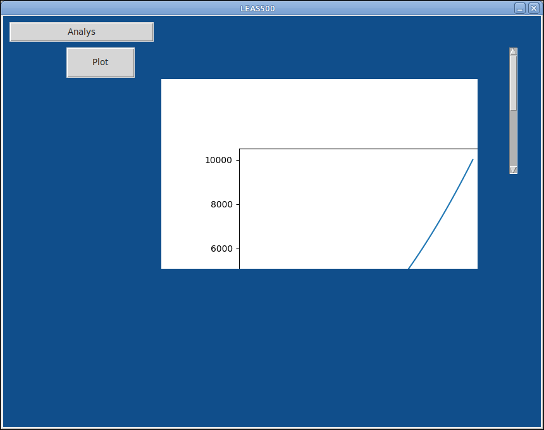Click the empty scrollbar track below the thumb
This screenshot has height=430, width=544.
[513, 139]
